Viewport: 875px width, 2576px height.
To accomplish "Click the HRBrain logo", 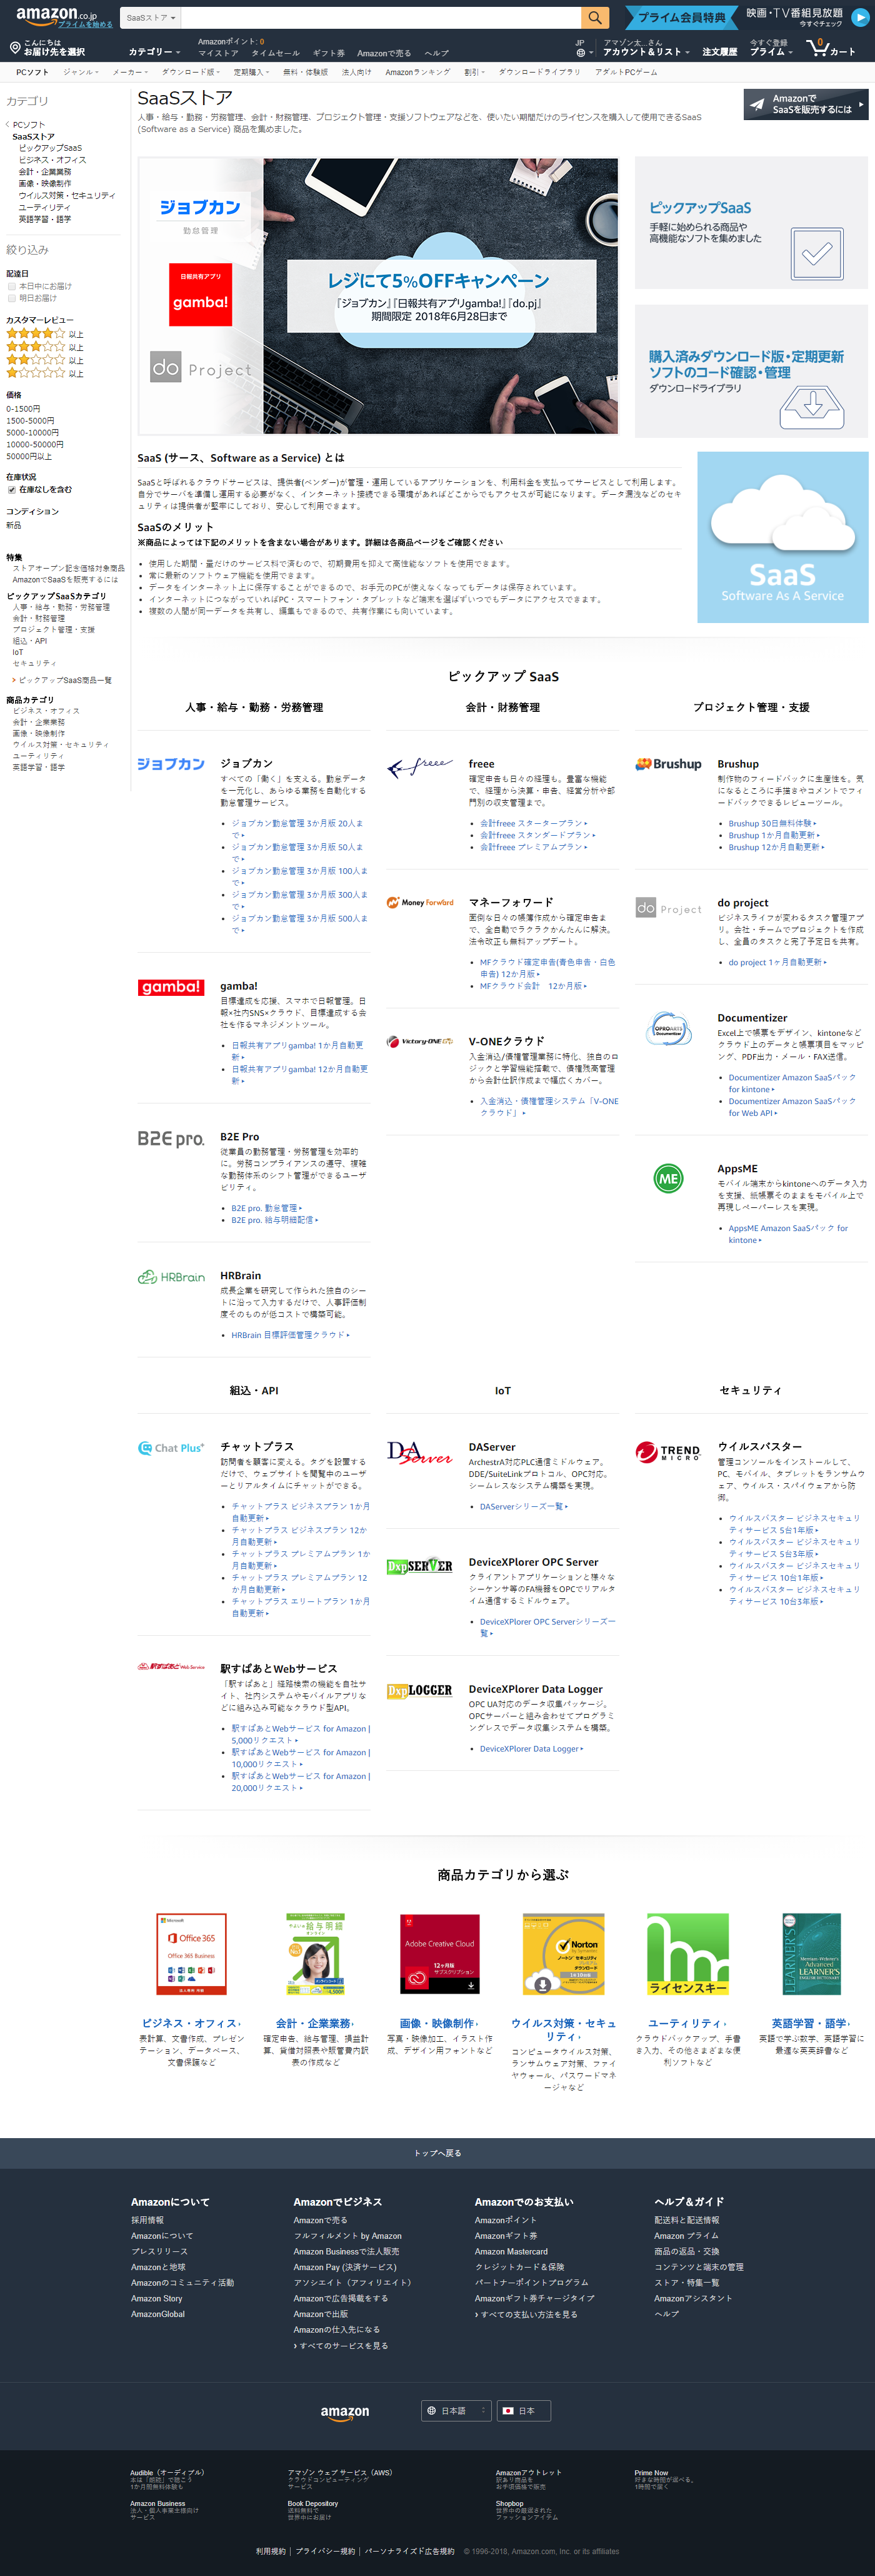I will pyautogui.click(x=171, y=1277).
